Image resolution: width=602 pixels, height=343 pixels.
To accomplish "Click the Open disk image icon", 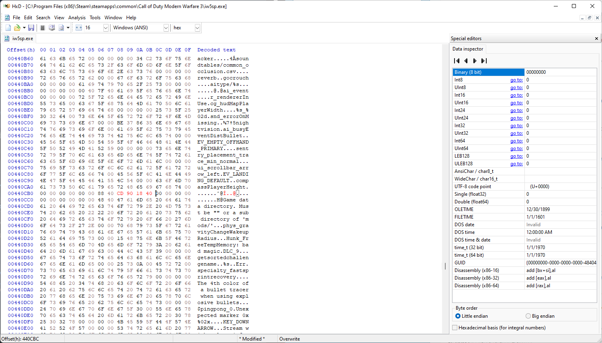I will [61, 28].
